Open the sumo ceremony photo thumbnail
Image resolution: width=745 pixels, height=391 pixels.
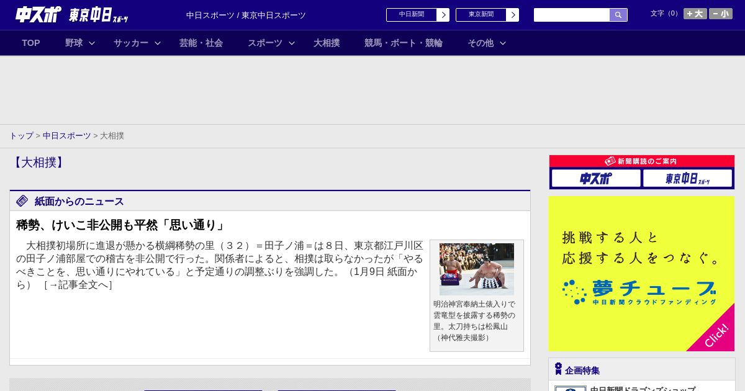pos(477,269)
